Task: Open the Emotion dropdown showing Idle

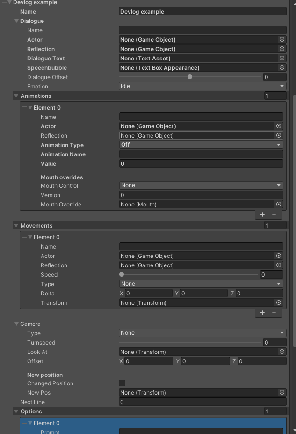Action: [x=202, y=86]
